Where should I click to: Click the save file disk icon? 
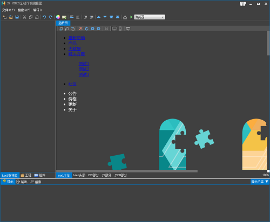pos(17,17)
